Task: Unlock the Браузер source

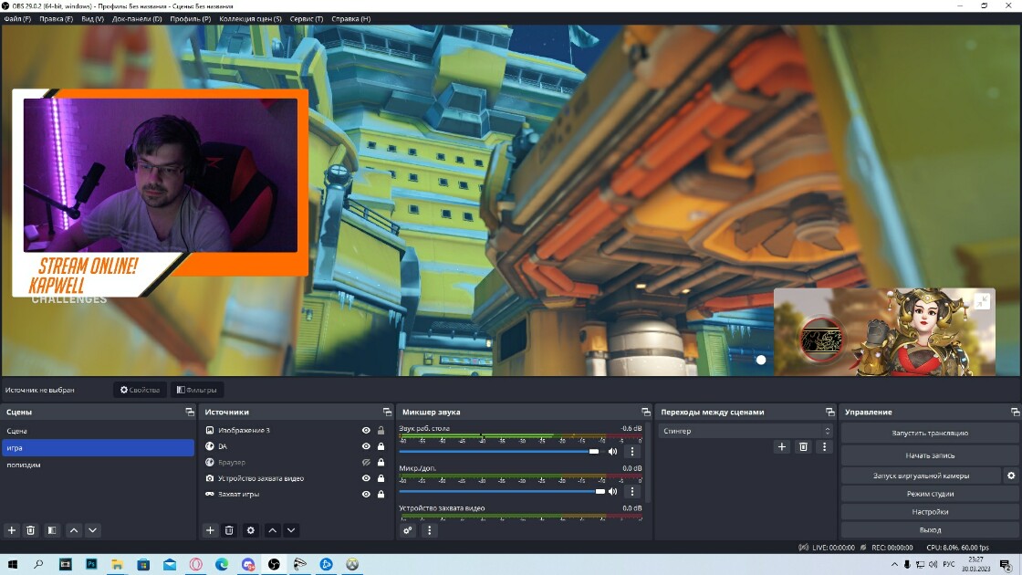Action: 381,462
